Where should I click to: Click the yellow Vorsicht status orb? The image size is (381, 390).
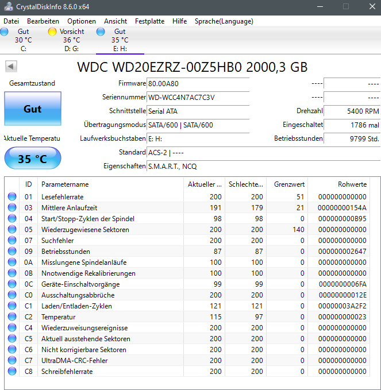[52, 32]
